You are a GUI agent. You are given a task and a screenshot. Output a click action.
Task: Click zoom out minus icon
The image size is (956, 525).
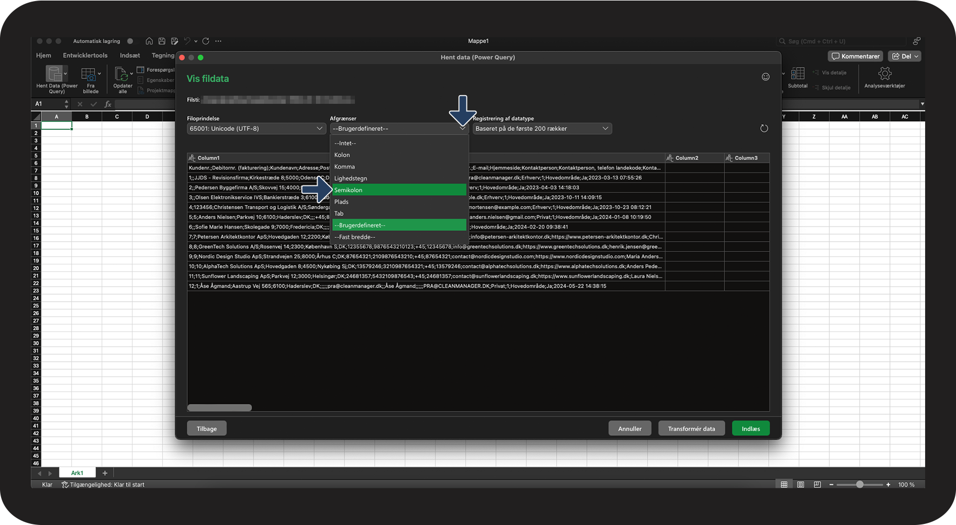pos(832,484)
